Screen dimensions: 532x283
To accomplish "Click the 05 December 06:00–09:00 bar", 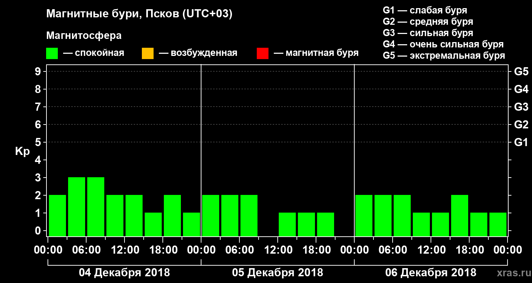I will (x=249, y=215).
